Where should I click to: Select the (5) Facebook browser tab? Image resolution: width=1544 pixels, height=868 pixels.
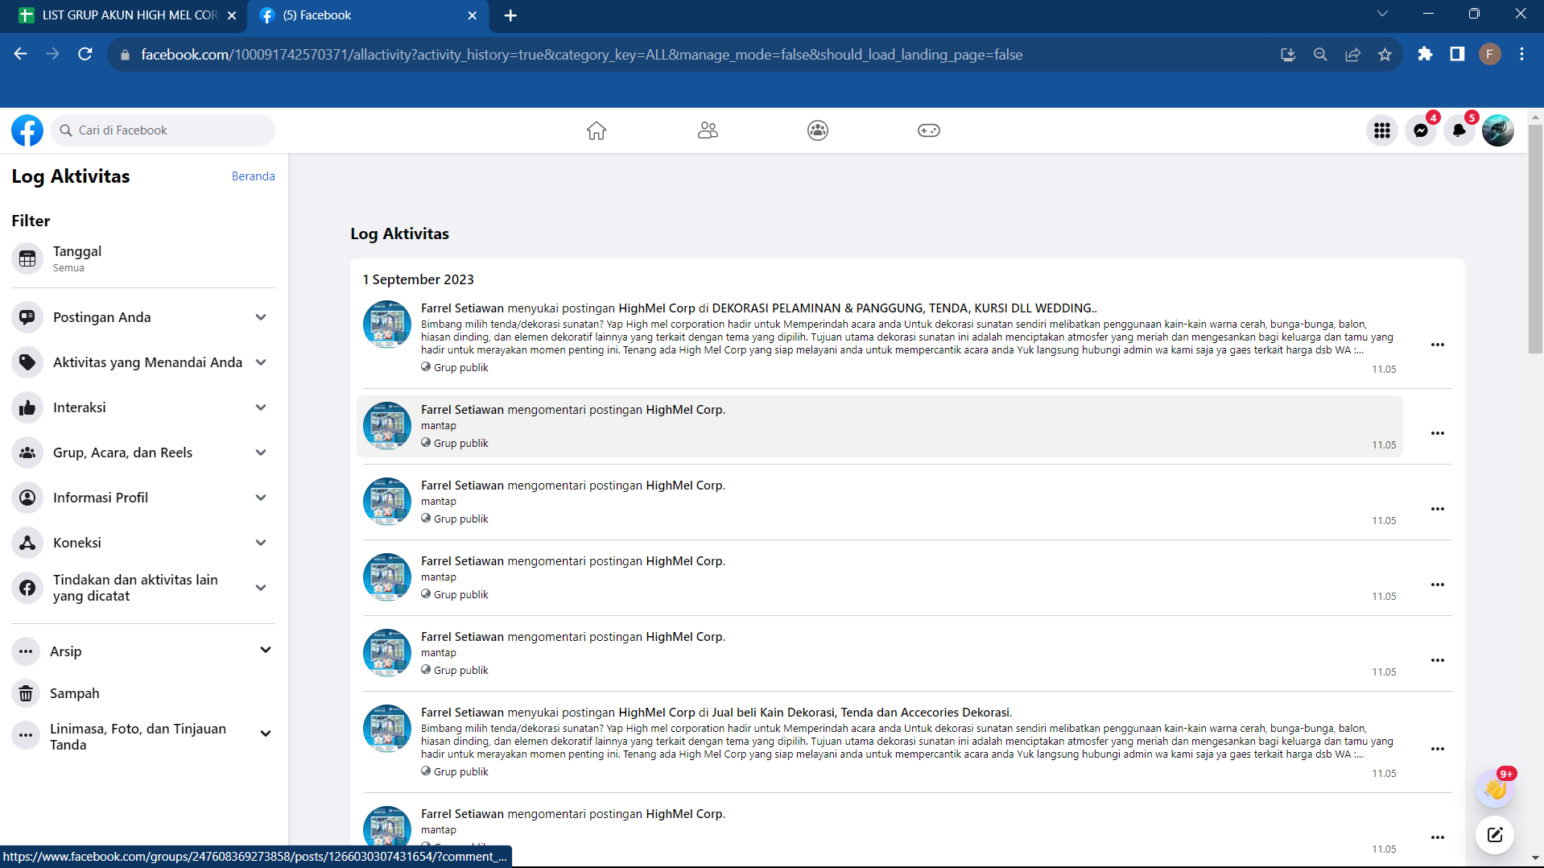click(369, 15)
